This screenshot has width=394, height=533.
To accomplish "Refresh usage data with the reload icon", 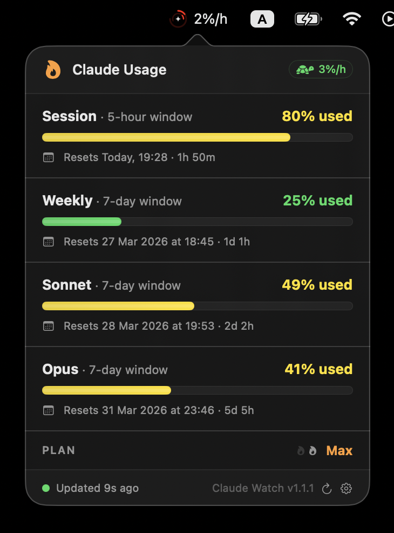I will point(327,488).
